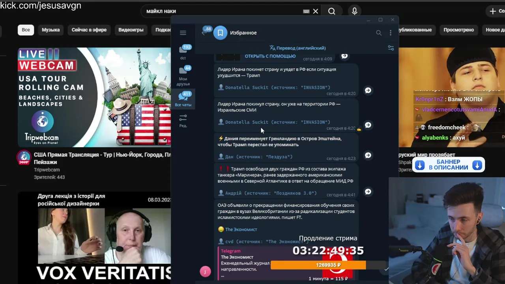Select the Видеоигры filter chip

131,30
